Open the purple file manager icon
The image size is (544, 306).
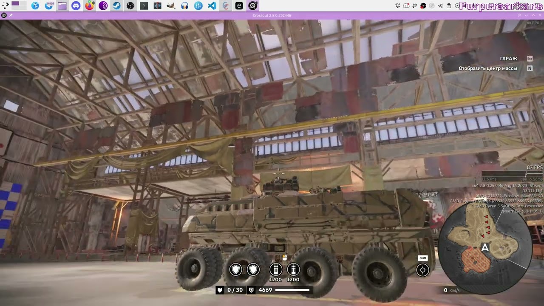pos(62,6)
